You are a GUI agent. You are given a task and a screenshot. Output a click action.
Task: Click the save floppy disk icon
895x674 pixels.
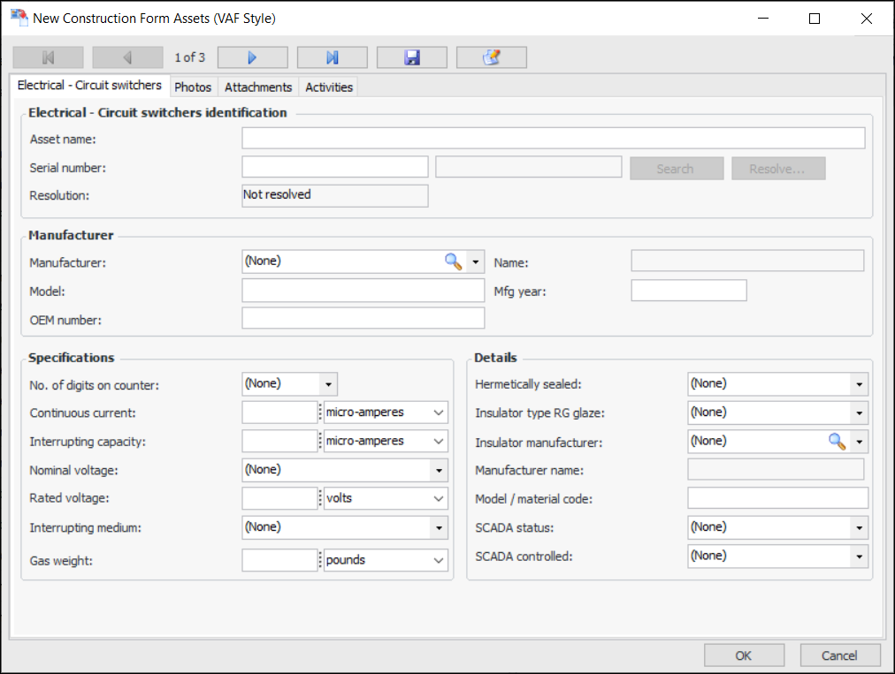coord(411,57)
